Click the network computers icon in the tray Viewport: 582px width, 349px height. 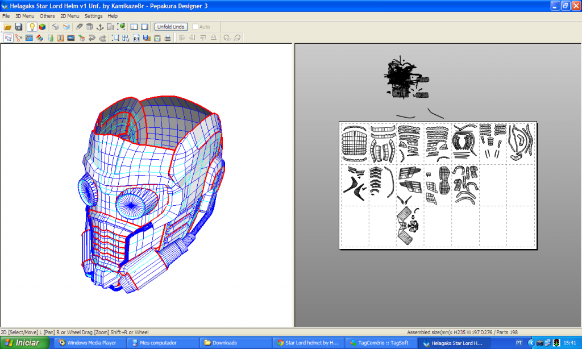[x=548, y=343]
